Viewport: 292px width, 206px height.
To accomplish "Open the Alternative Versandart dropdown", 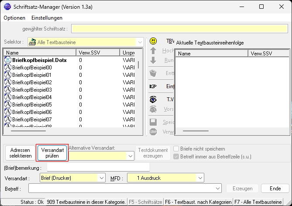I will click(x=130, y=155).
